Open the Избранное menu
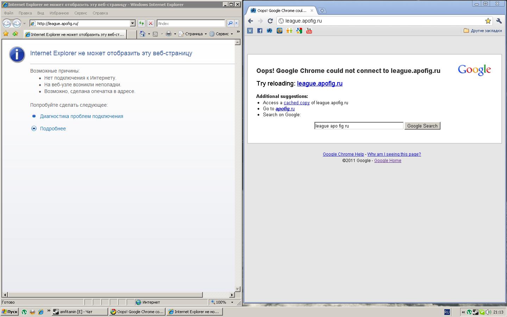 pyautogui.click(x=59, y=13)
